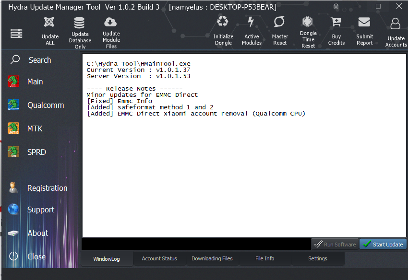Select the Qualcomm module icon
The height and width of the screenshot is (280, 408).
(13, 105)
